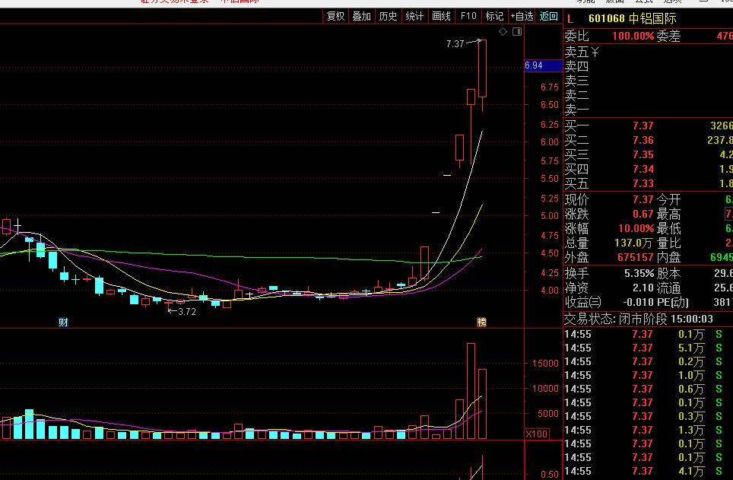Click the 买四 price 7.34
The image size is (733, 480).
coord(643,170)
